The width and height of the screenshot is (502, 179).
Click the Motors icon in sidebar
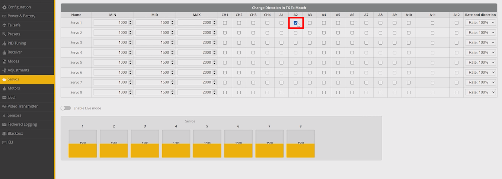pos(4,88)
